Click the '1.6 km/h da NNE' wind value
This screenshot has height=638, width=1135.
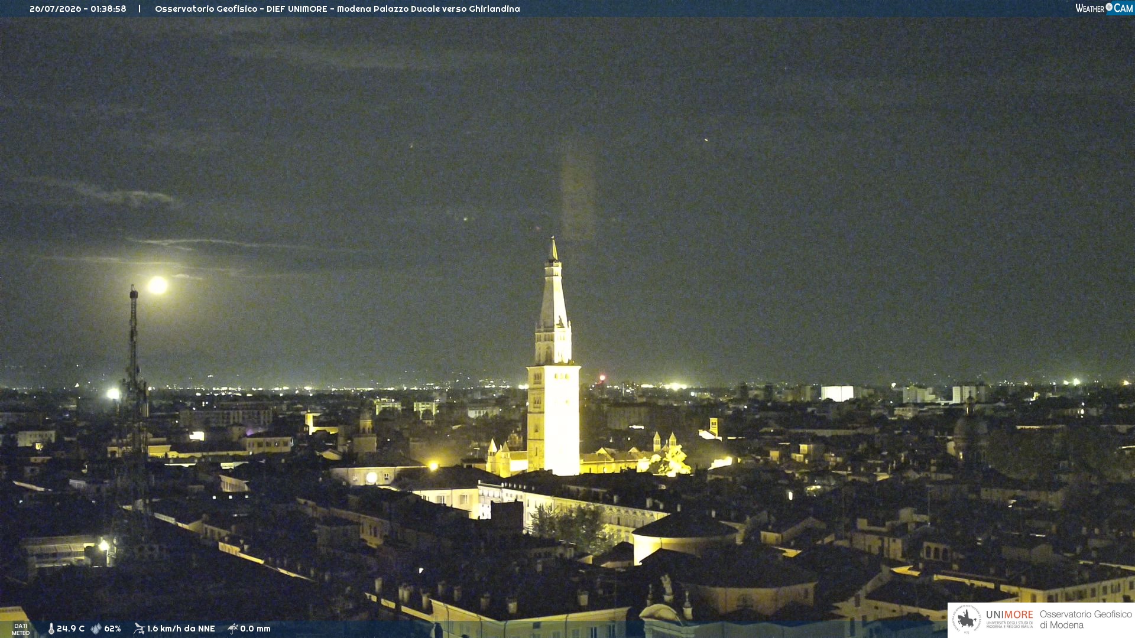point(181,629)
